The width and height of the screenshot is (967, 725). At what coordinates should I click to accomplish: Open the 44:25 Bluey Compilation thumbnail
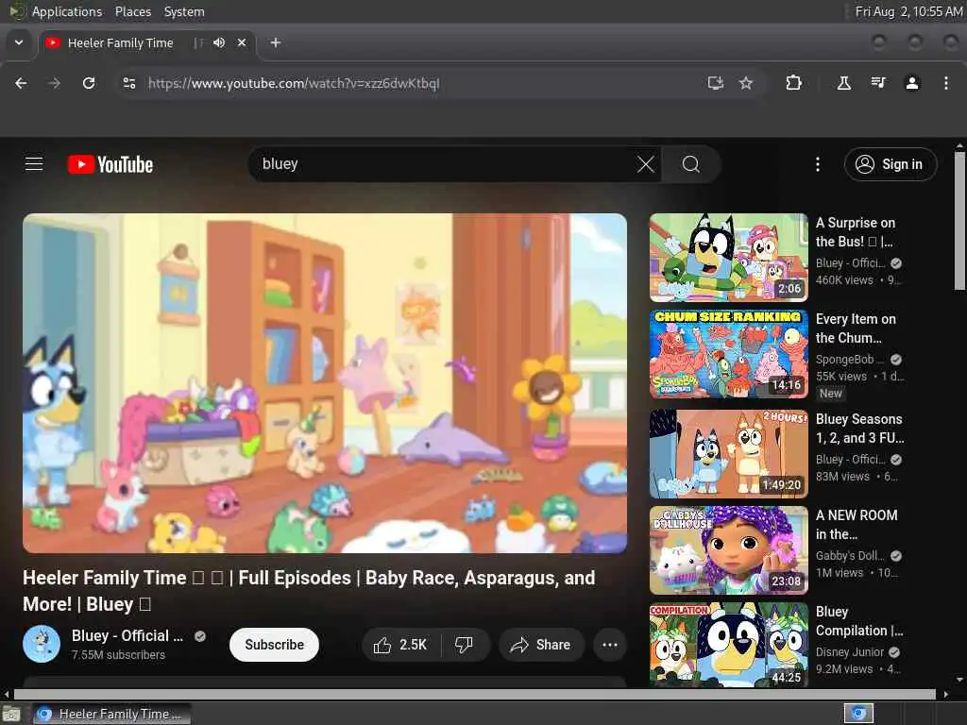click(x=728, y=645)
